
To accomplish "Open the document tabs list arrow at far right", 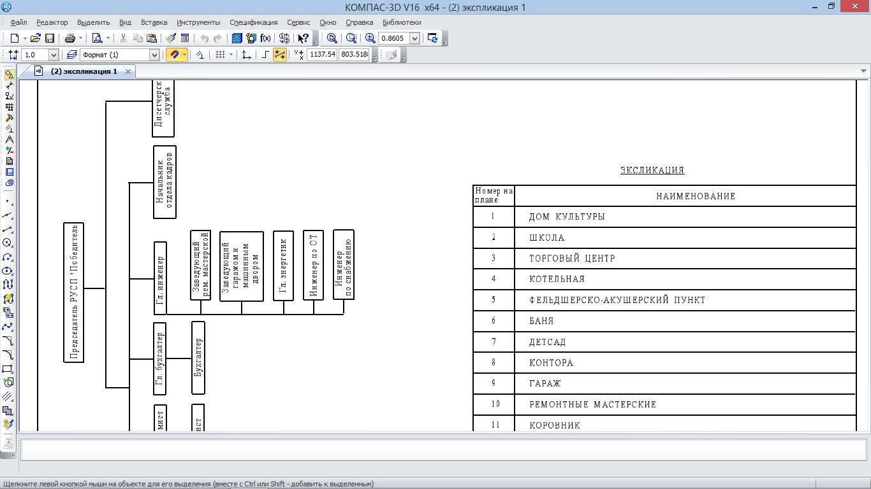I will coord(864,71).
